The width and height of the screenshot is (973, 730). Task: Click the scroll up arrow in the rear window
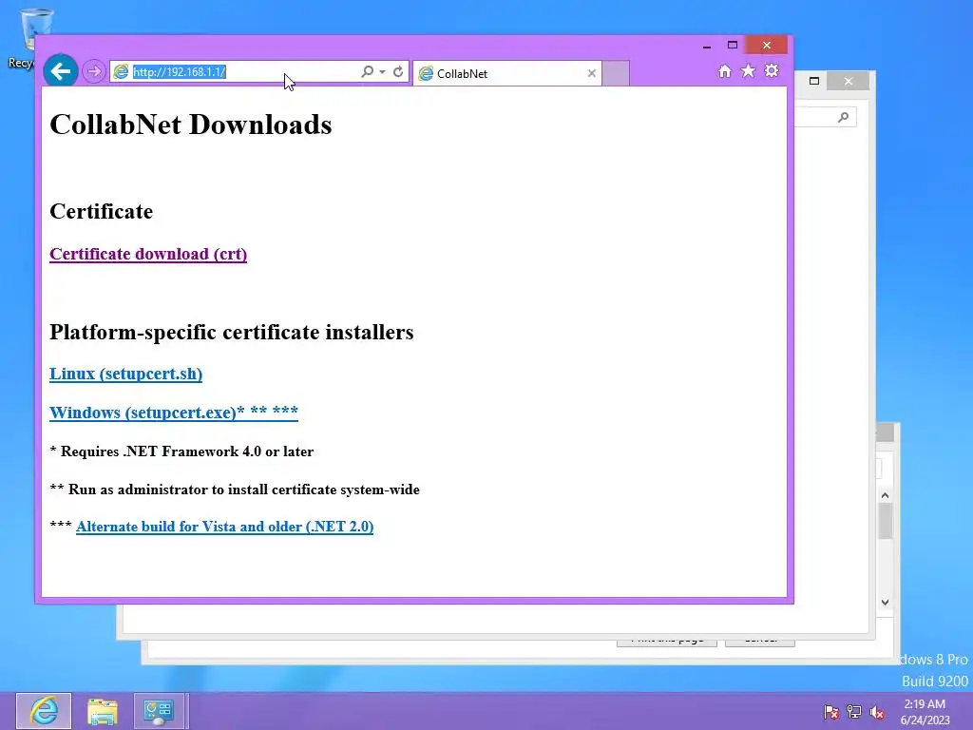(885, 495)
